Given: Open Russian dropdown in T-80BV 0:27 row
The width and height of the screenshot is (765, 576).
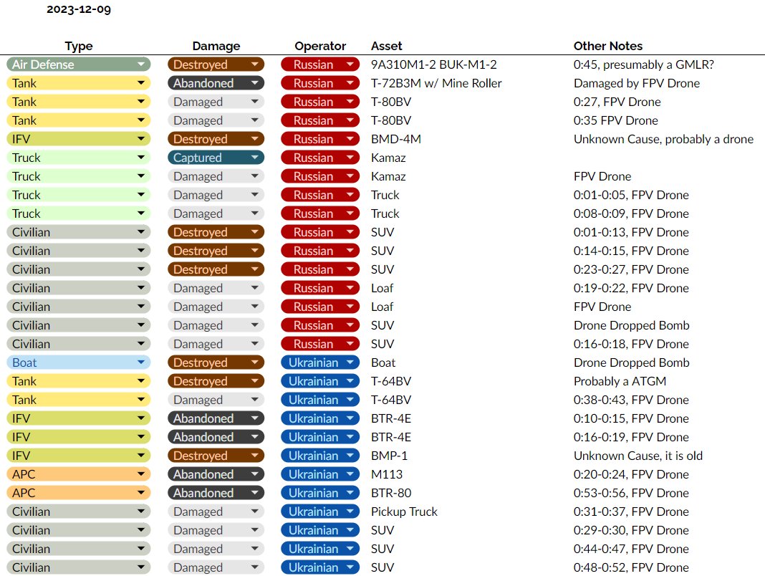Looking at the screenshot, I should [x=320, y=102].
